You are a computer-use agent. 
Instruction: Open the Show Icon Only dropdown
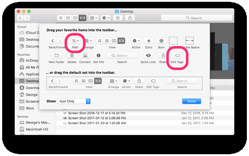[74, 101]
